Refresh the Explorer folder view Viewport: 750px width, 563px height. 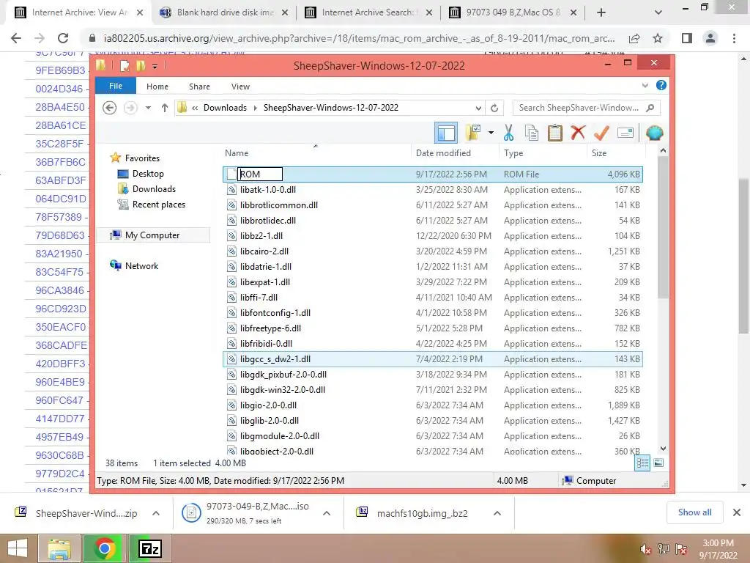point(494,108)
